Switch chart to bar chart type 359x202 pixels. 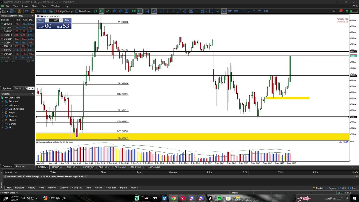pyautogui.click(x=96, y=11)
